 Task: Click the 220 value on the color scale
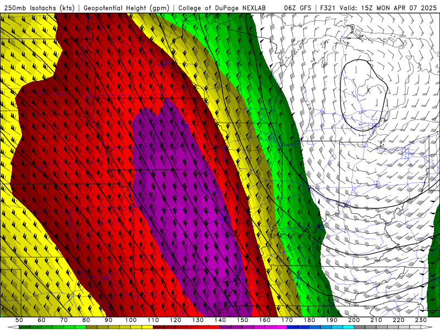pyautogui.click(x=398, y=320)
